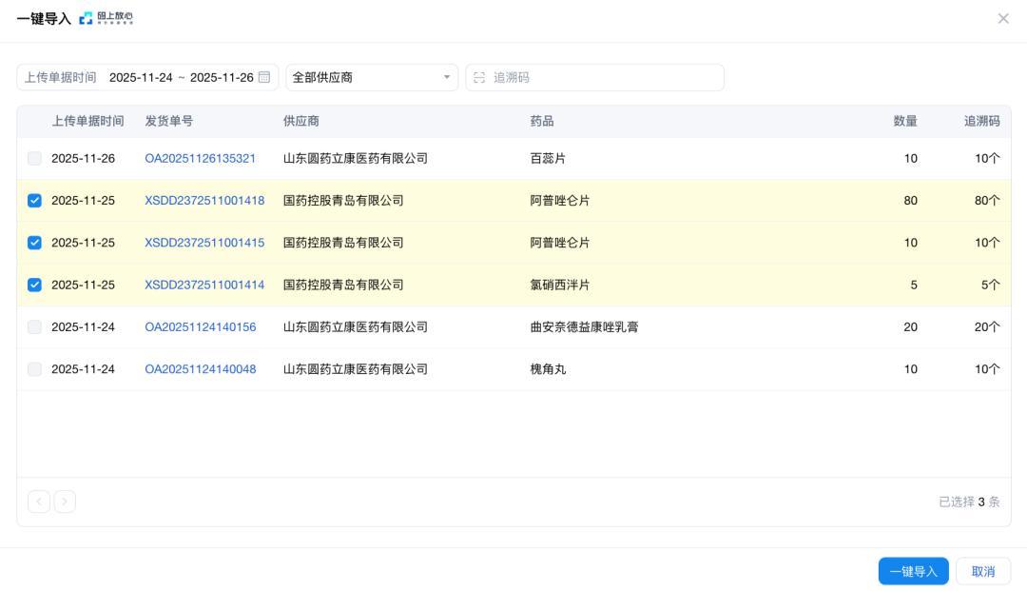Image resolution: width=1027 pixels, height=591 pixels.
Task: Open order link OA20251126135321
Action: [x=200, y=159]
